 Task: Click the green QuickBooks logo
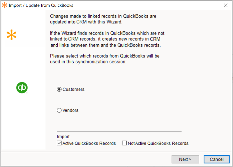click(x=22, y=88)
